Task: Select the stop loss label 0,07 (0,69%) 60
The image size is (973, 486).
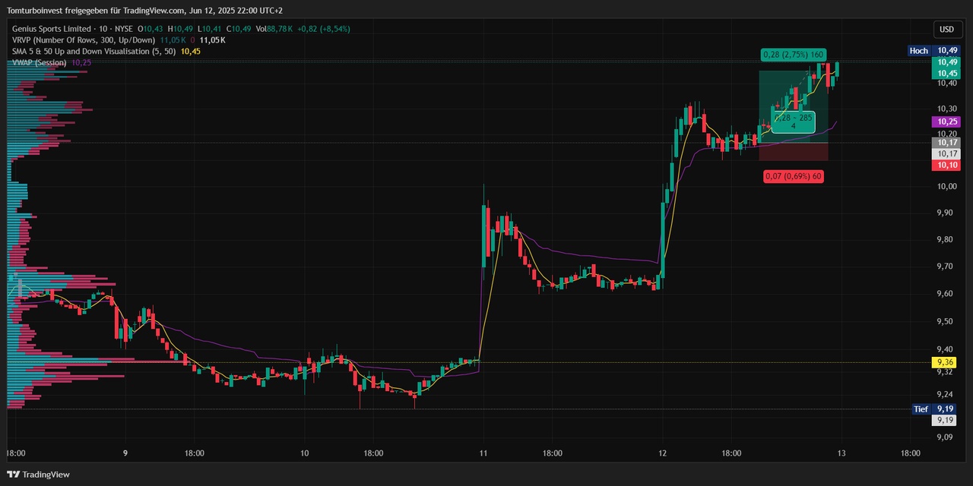Action: point(794,176)
